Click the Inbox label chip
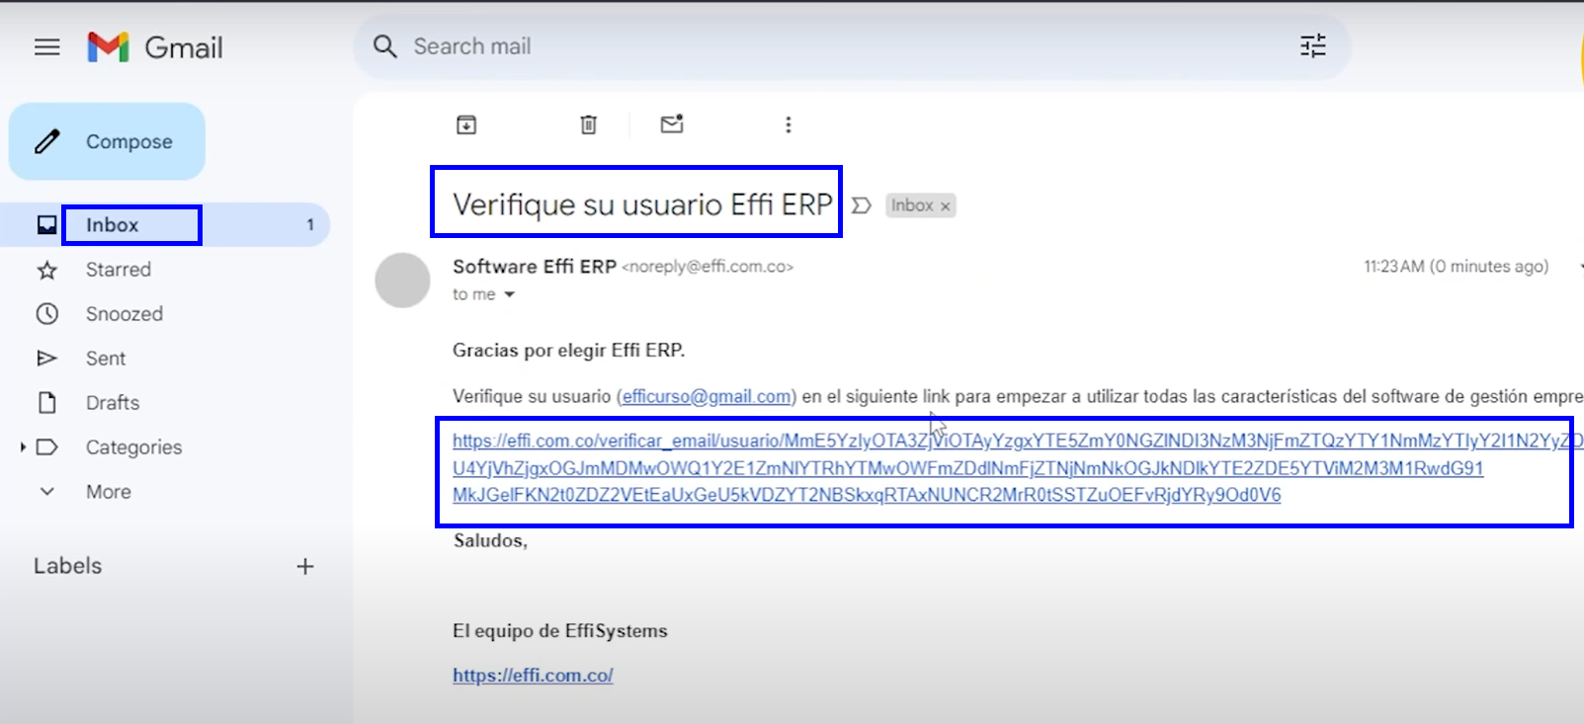 pos(911,205)
